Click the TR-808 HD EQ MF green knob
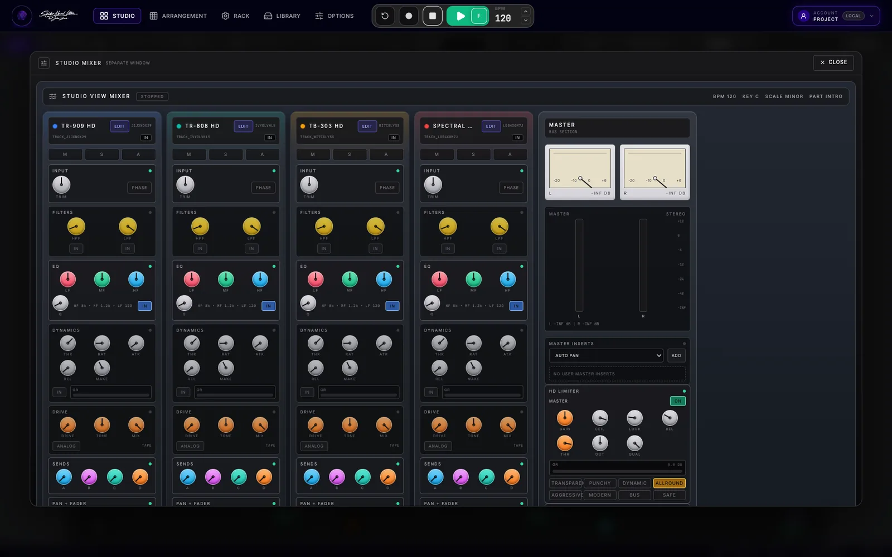892x557 pixels. (x=226, y=278)
